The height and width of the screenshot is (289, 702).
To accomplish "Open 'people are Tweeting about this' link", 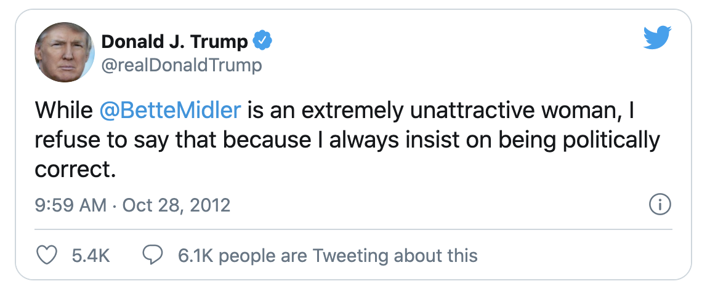I will coord(349,256).
